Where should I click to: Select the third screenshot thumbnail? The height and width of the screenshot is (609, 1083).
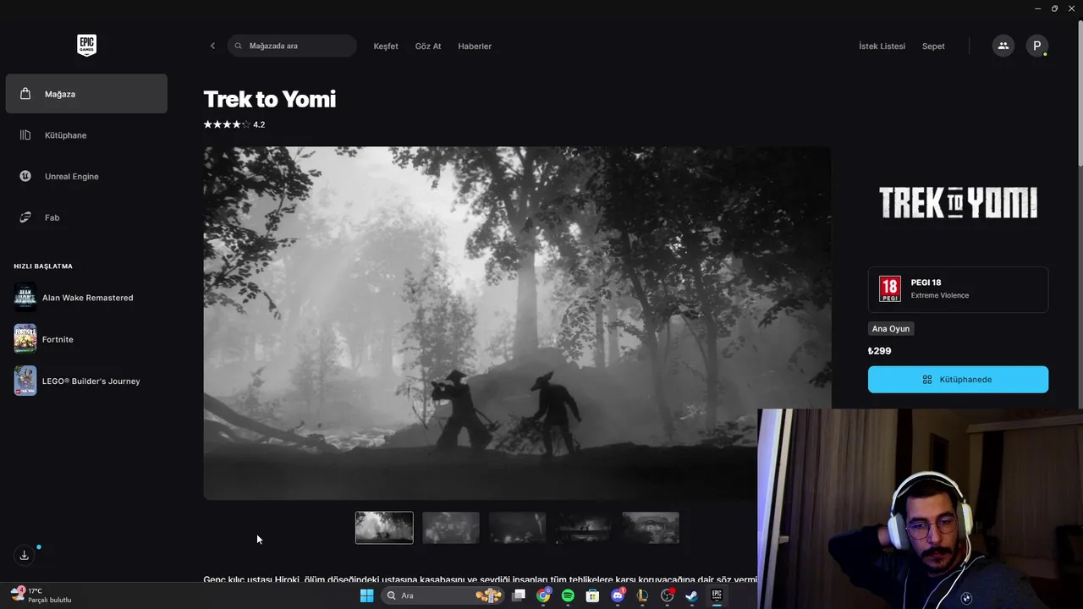point(518,528)
